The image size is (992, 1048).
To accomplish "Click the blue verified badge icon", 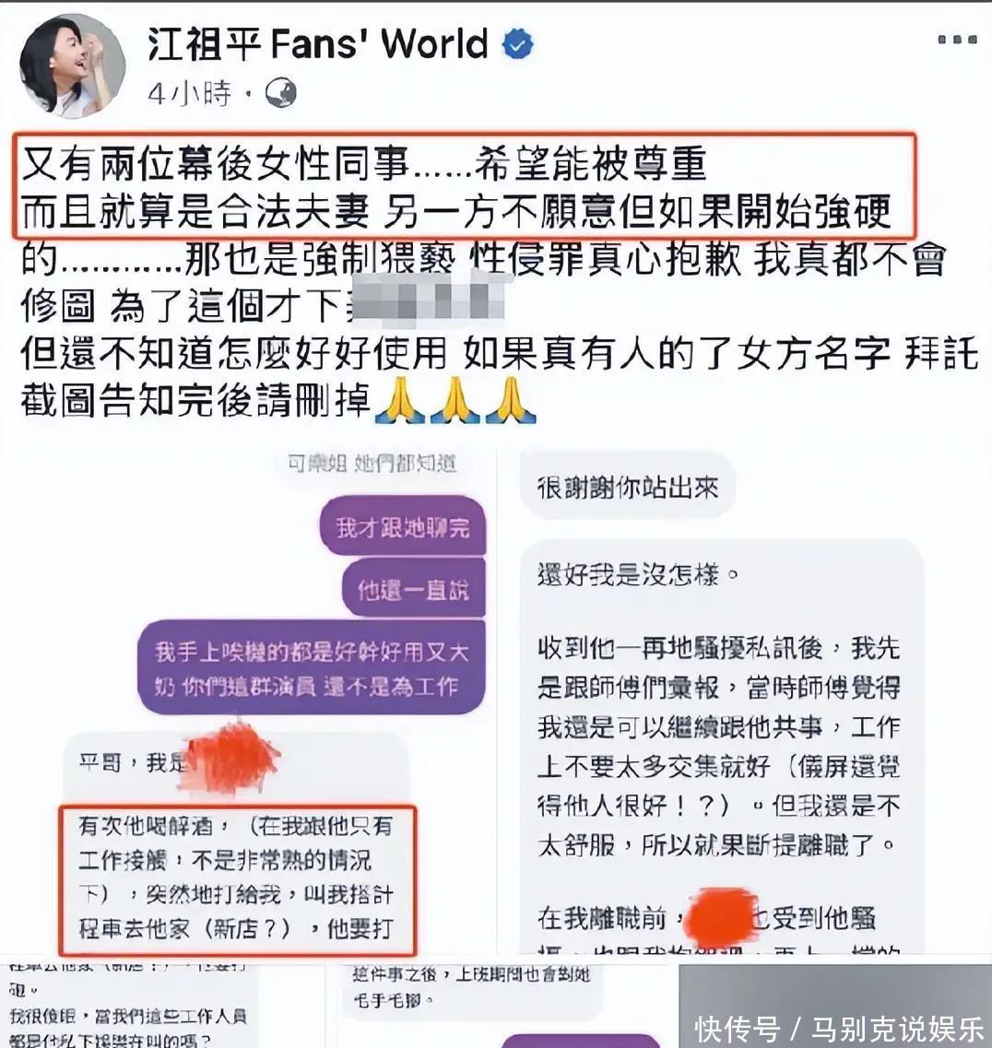I will [517, 45].
